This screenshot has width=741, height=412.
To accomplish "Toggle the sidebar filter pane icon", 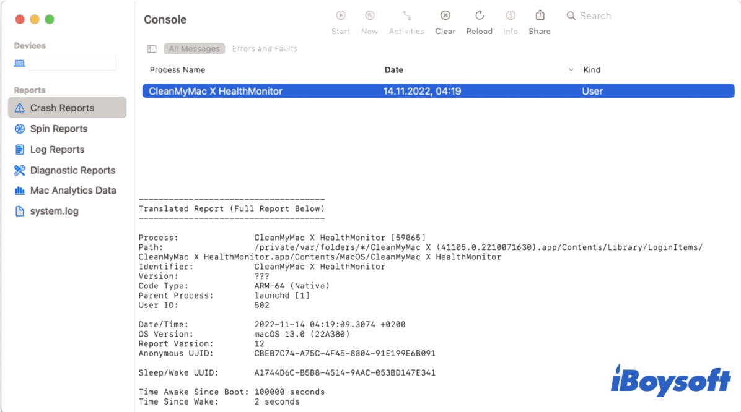I will [x=152, y=49].
